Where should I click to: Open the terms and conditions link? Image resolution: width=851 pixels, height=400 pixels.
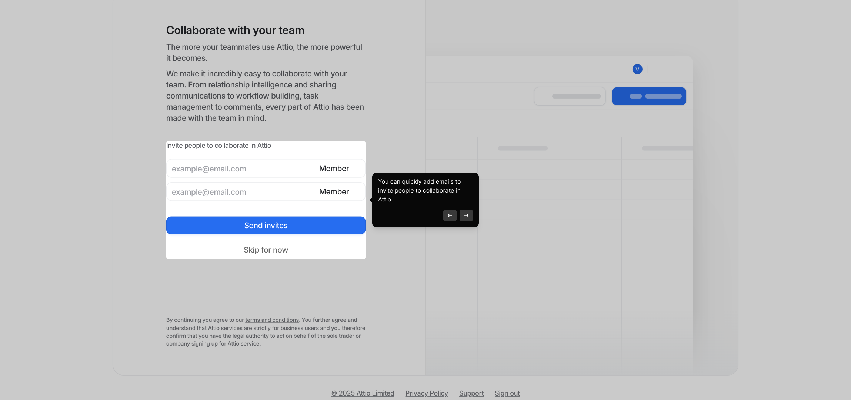pyautogui.click(x=272, y=320)
